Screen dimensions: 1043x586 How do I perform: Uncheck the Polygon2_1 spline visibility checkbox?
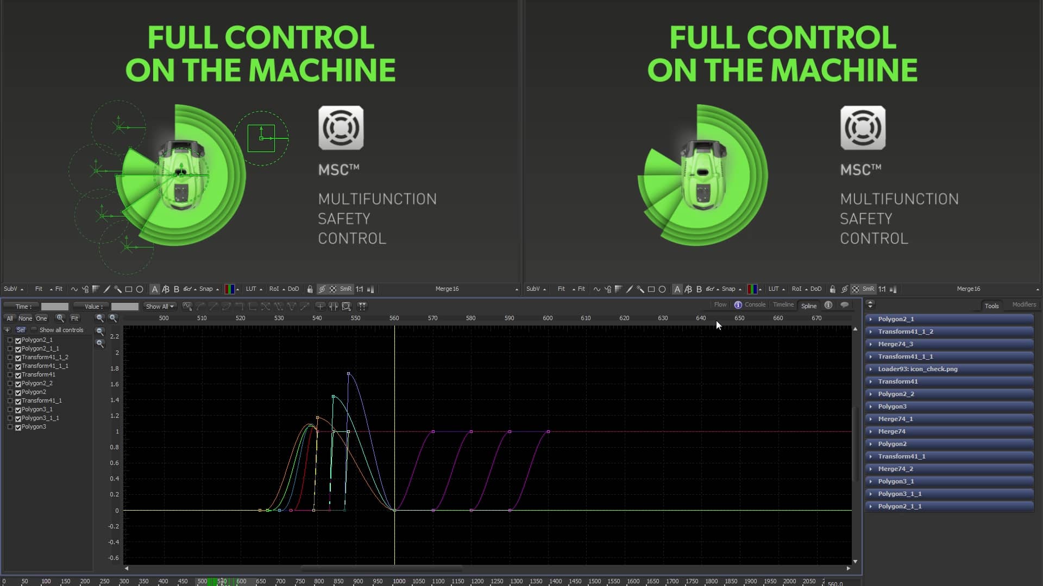[18, 340]
